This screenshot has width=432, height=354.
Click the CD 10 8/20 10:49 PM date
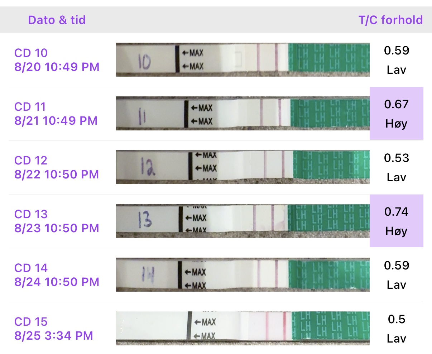click(x=57, y=60)
